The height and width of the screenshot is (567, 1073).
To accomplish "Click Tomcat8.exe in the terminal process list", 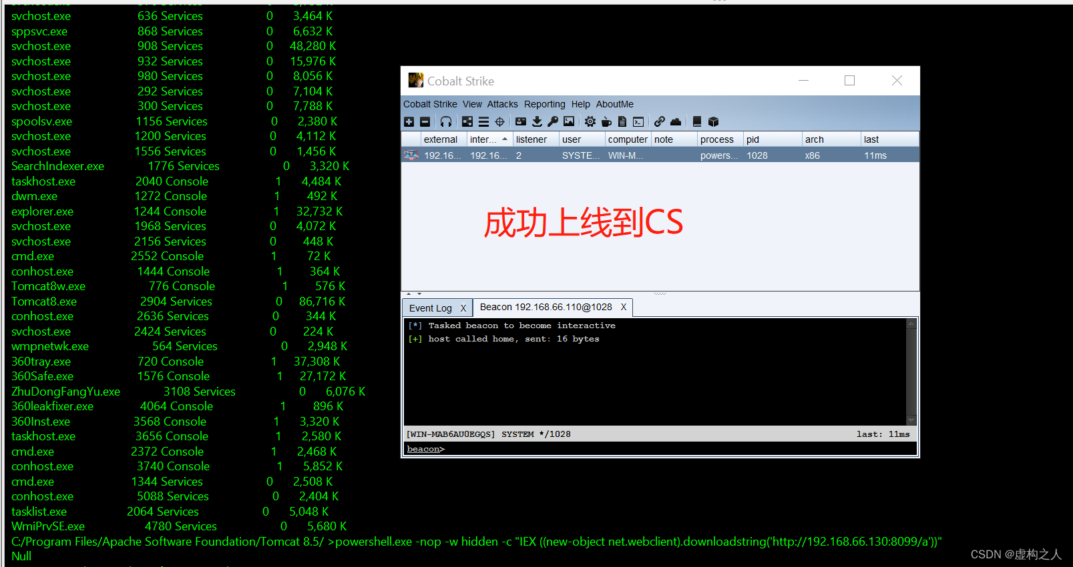I will [x=43, y=302].
